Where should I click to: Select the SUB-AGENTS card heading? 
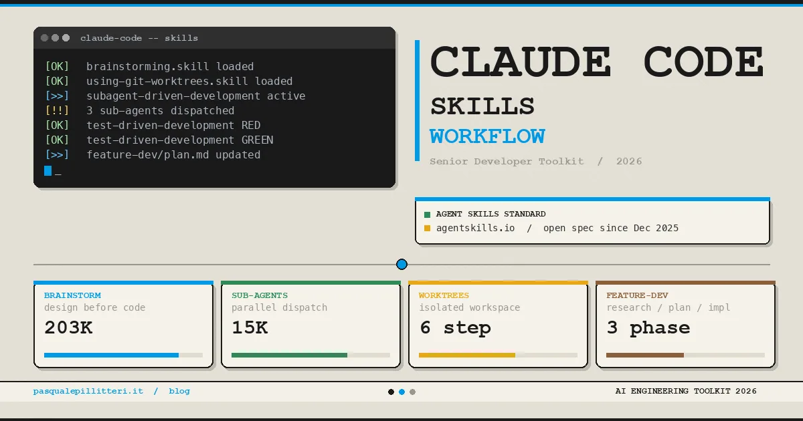point(260,295)
